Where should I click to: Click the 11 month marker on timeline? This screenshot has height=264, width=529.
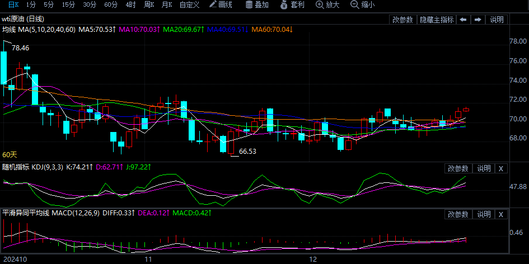pos(148,260)
